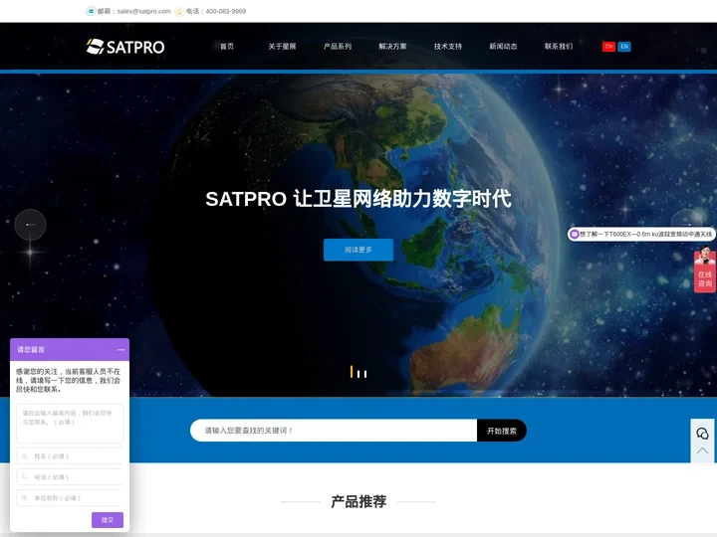
Task: Open 新闻动态 menu item
Action: tap(504, 46)
